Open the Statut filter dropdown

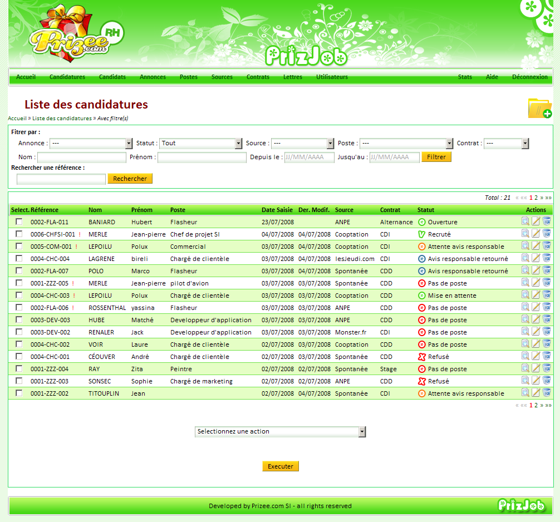(200, 144)
